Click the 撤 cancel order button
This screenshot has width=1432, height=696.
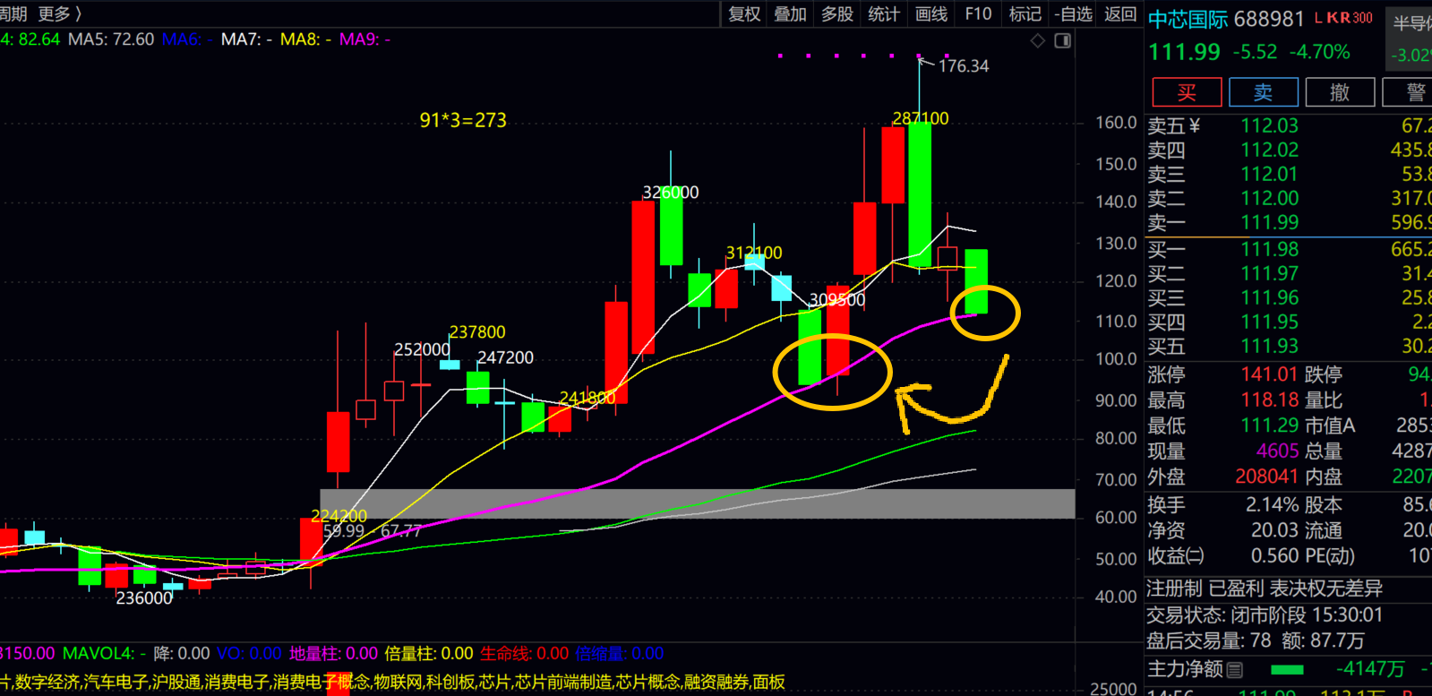tap(1340, 92)
